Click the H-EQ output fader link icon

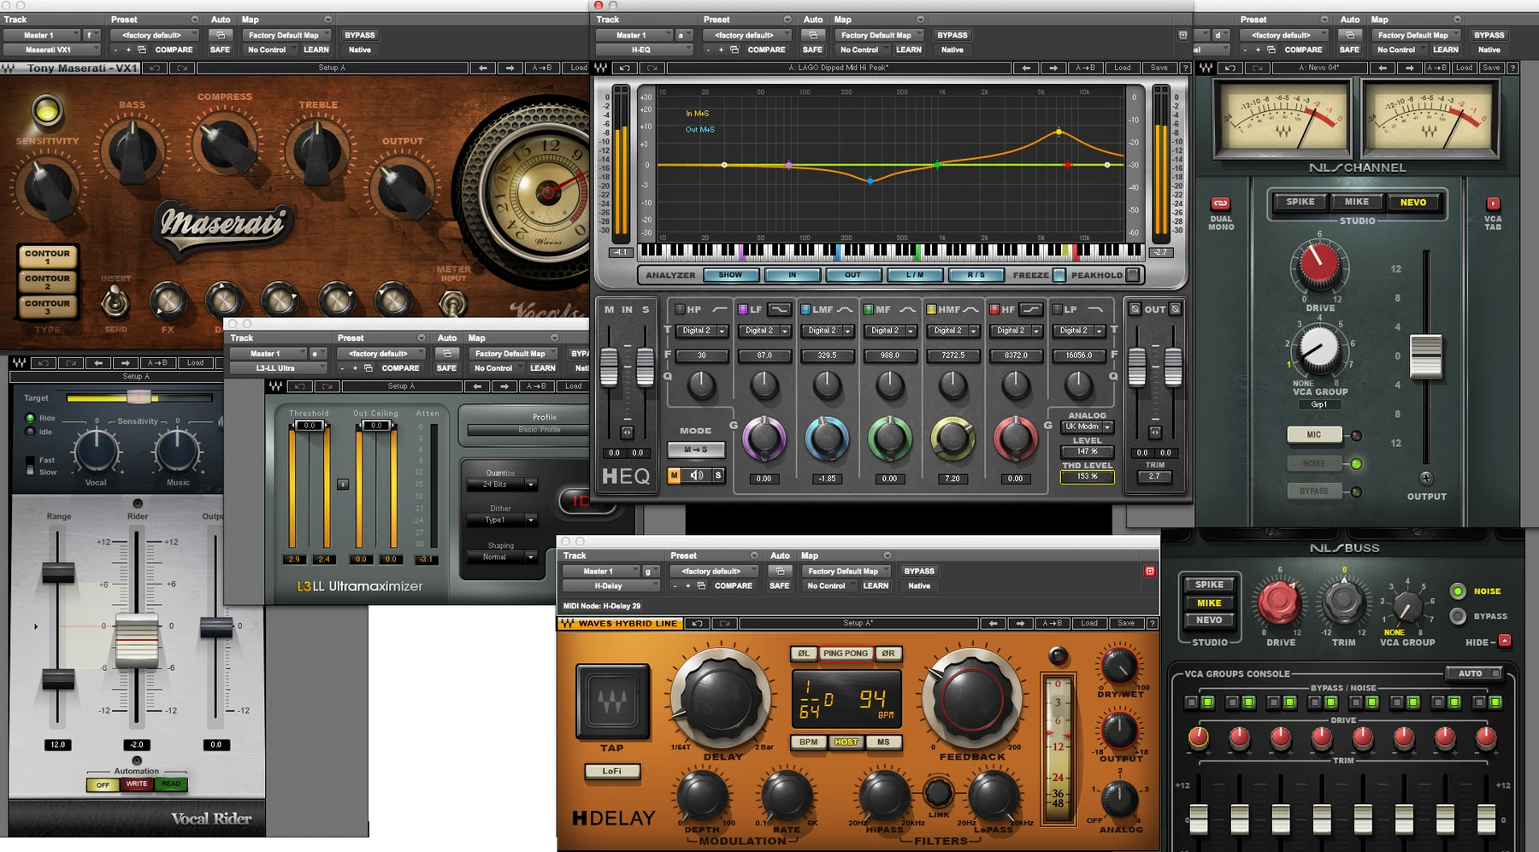coord(1154,432)
